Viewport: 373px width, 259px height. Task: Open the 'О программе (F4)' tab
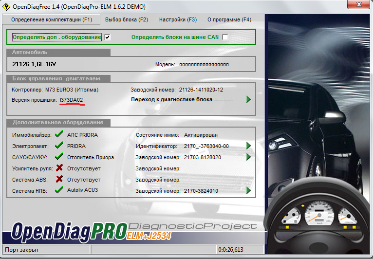pos(229,19)
